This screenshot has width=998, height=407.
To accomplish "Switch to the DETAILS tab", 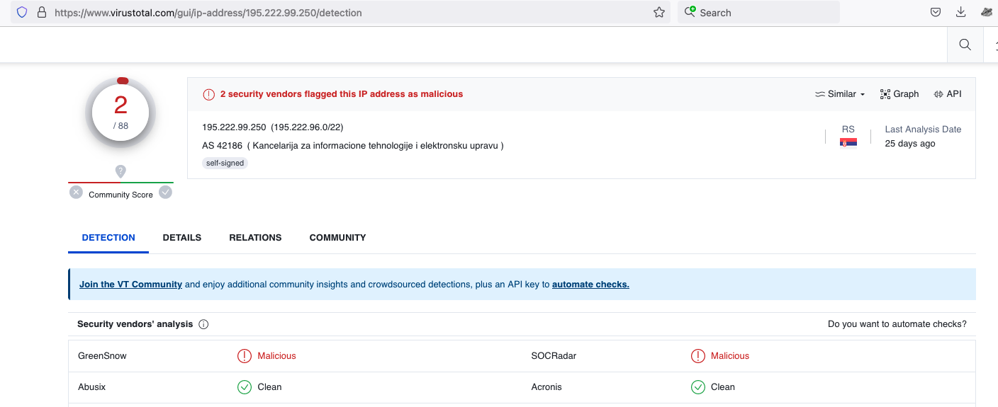I will click(x=182, y=238).
